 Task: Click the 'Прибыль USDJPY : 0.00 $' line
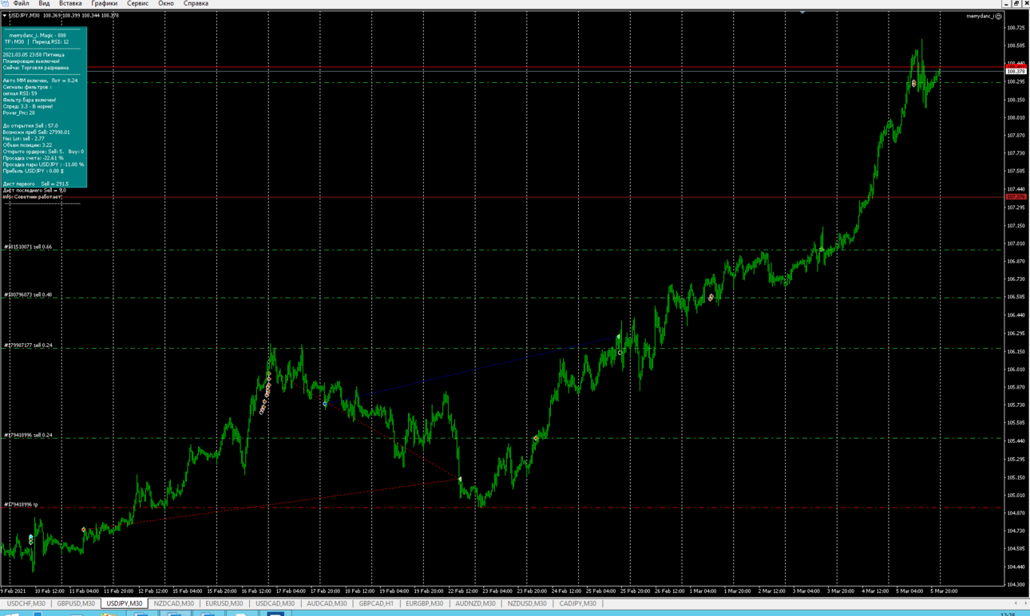34,171
